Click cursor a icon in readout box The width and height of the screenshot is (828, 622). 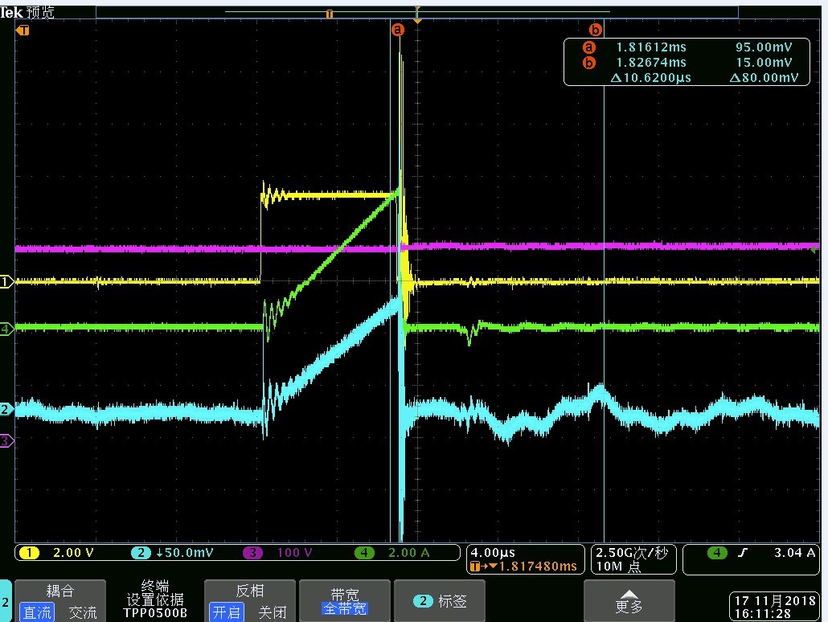coord(588,47)
